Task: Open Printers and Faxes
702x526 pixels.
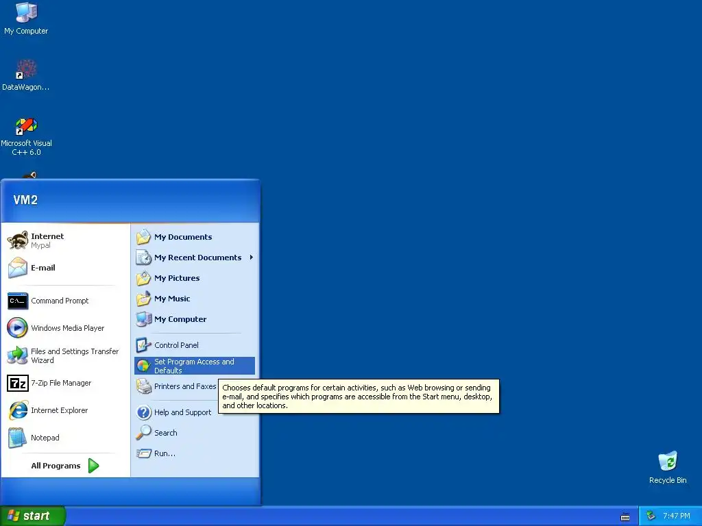Action: (x=176, y=386)
